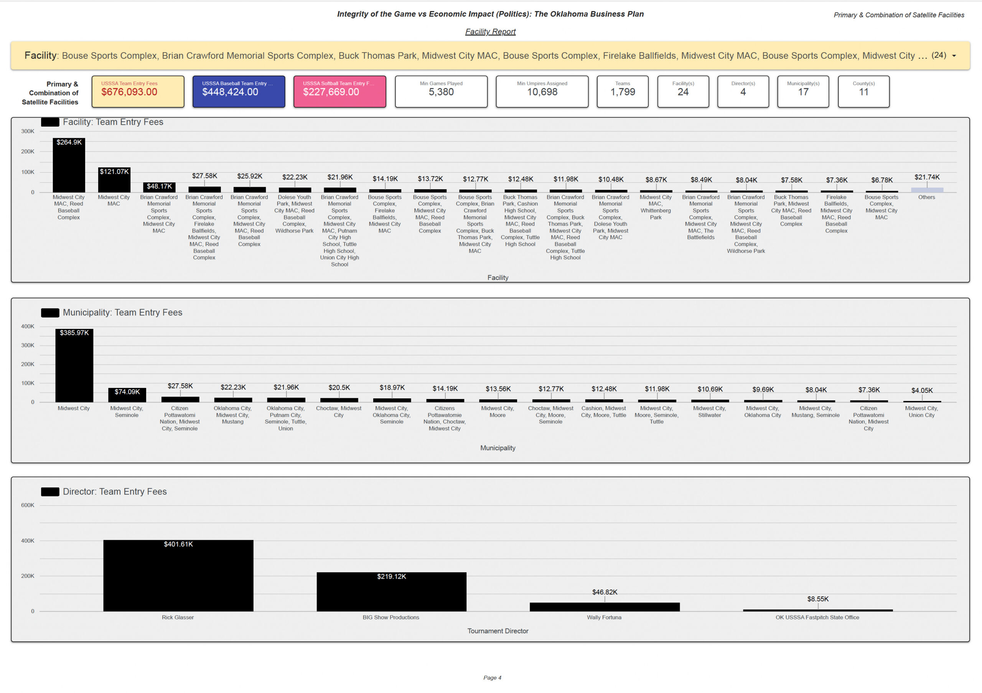Select the USSSA Team Entry Fees scorecard
Viewport: 982px width, 693px height.
coord(138,92)
